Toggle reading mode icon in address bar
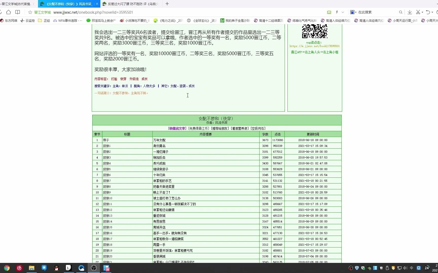Image resolution: width=438 pixels, height=273 pixels. pyautogui.click(x=329, y=12)
